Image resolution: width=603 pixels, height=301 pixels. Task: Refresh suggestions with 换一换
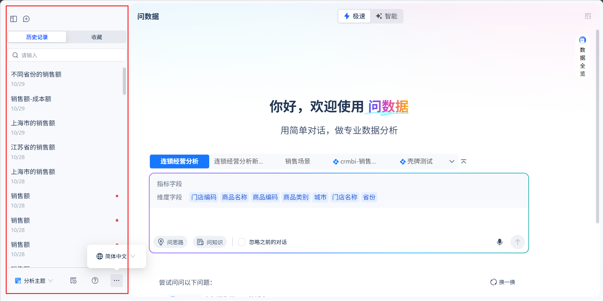503,282
